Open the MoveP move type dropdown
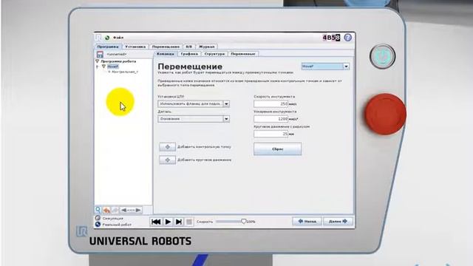This screenshot has height=266, width=473. pyautogui.click(x=325, y=66)
